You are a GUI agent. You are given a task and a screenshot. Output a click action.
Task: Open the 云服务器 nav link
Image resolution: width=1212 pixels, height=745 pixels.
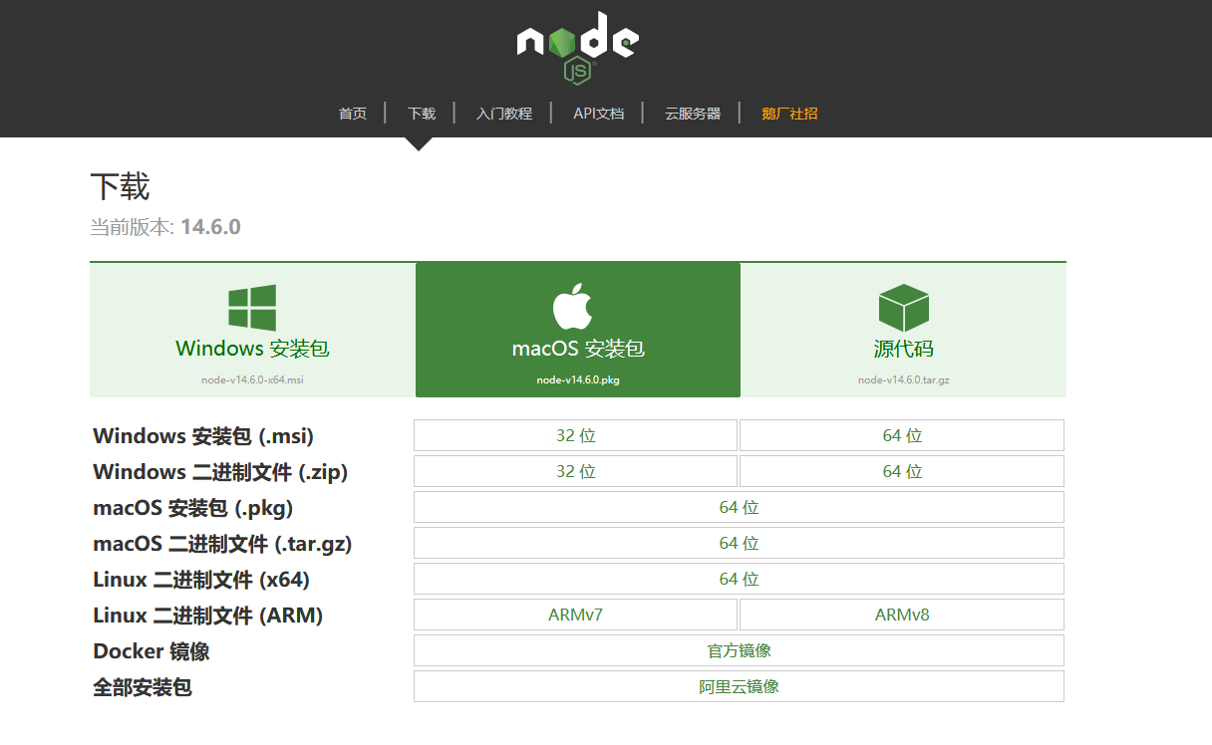tap(693, 114)
